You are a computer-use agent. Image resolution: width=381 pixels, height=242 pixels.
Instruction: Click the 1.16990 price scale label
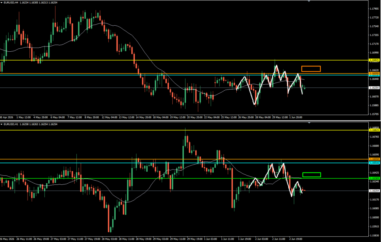pos(374,53)
